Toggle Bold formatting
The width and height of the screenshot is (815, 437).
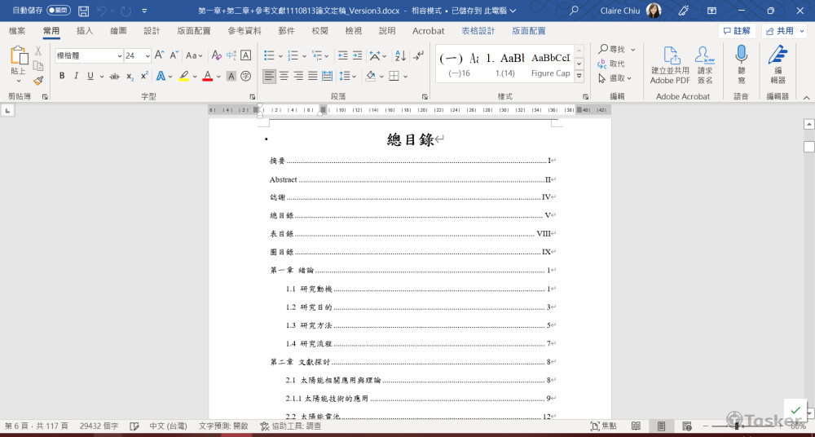pos(62,76)
